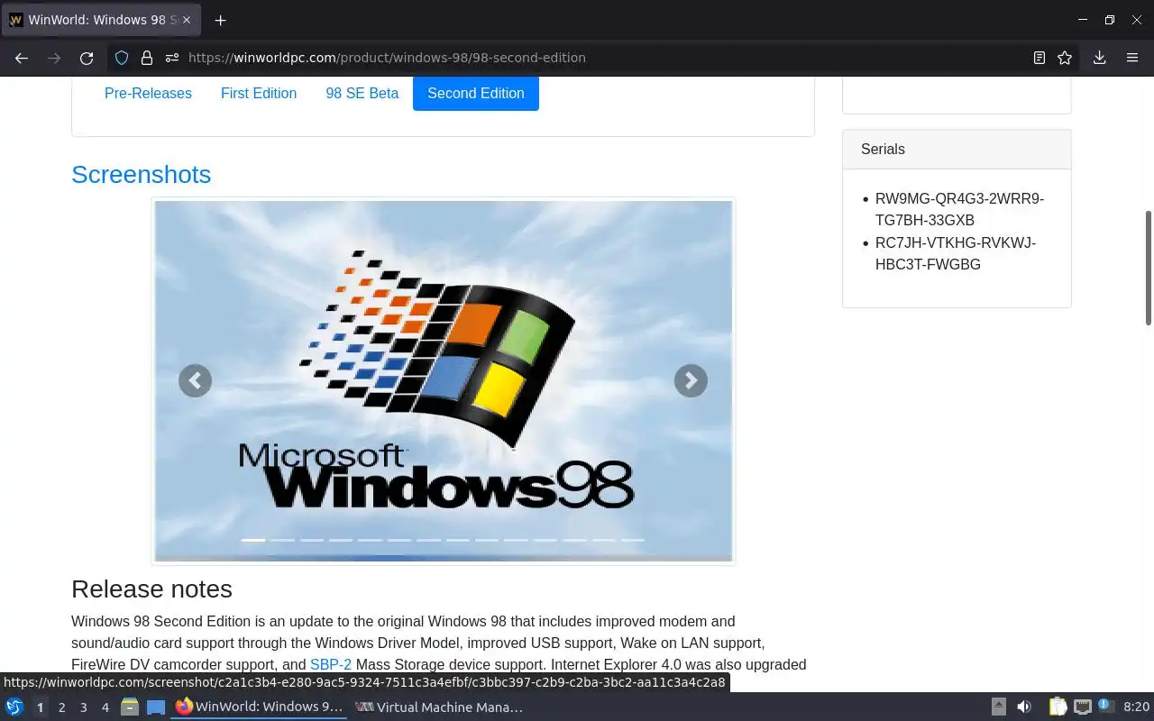This screenshot has width=1154, height=721.
Task: Toggle reader view icon
Action: (x=1040, y=58)
